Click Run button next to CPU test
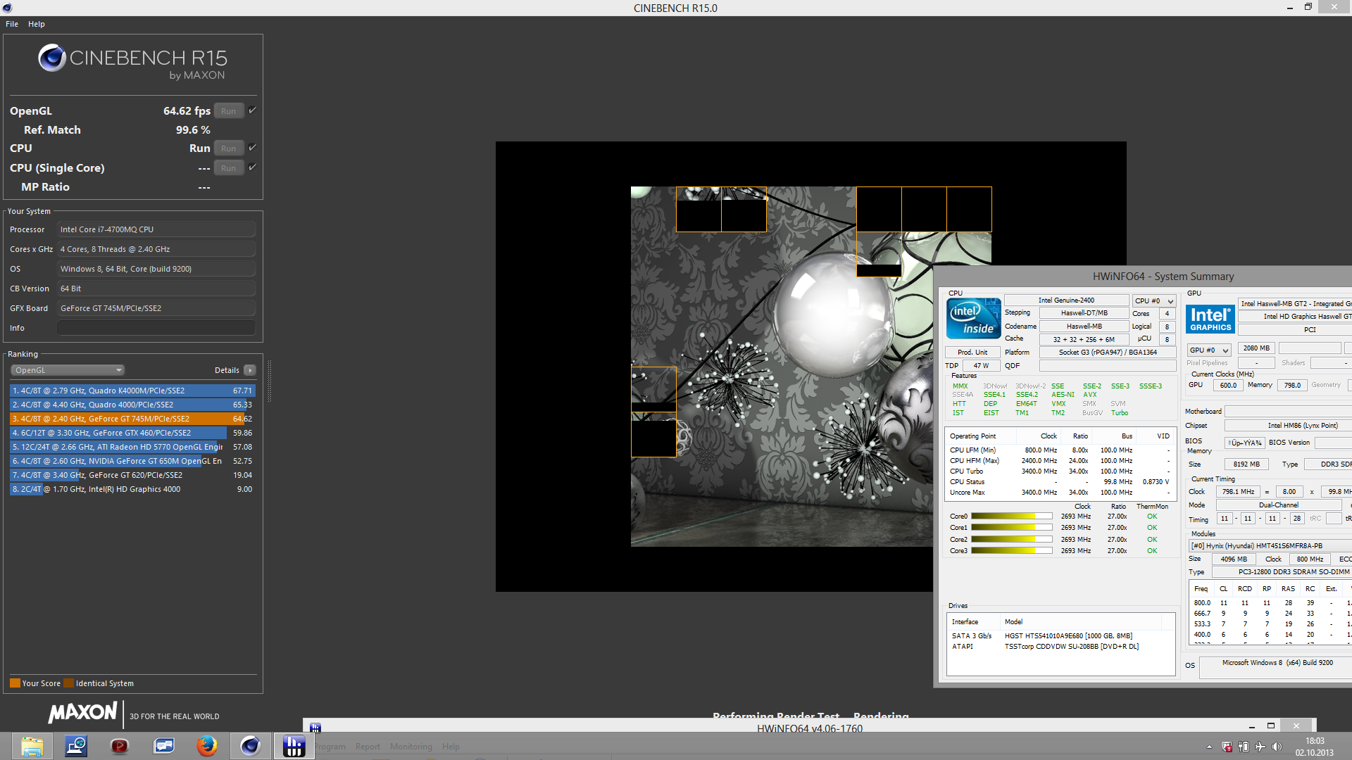The height and width of the screenshot is (760, 1352). 228,148
